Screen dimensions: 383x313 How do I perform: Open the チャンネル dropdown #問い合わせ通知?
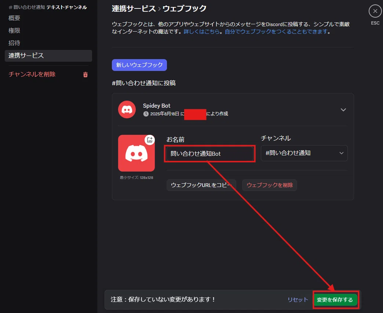coord(304,153)
